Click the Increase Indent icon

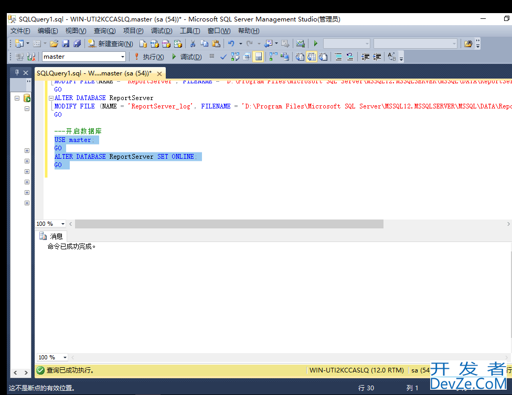point(377,57)
